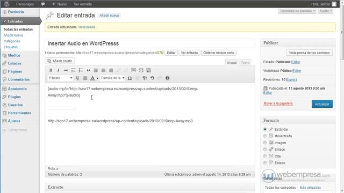
Task: Select the Estándar post format
Action: (265, 129)
